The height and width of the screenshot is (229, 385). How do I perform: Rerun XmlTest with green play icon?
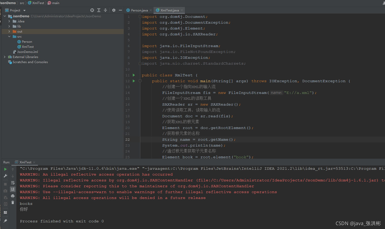(x=5, y=169)
